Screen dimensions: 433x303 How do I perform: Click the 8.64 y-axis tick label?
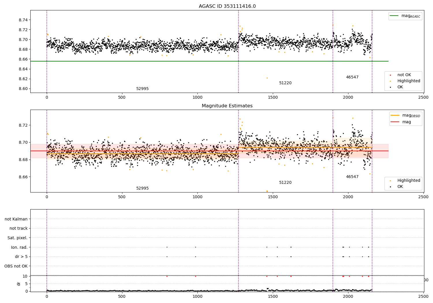pos(23,69)
